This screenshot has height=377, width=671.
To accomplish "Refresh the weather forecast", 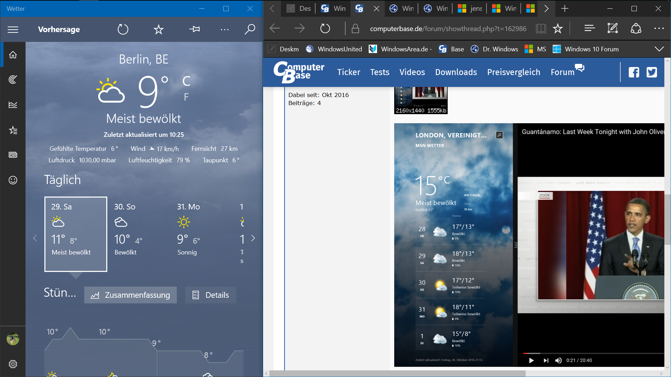I will click(x=123, y=29).
